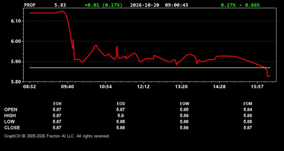Click the red price line's flat start
This screenshot has height=151, width=284.
pyautogui.click(x=42, y=13)
